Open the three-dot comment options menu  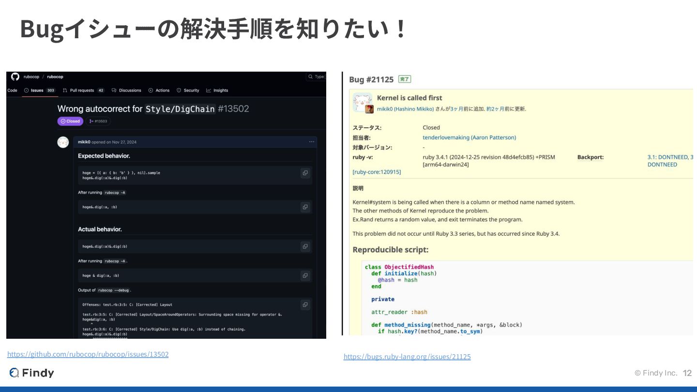311,142
